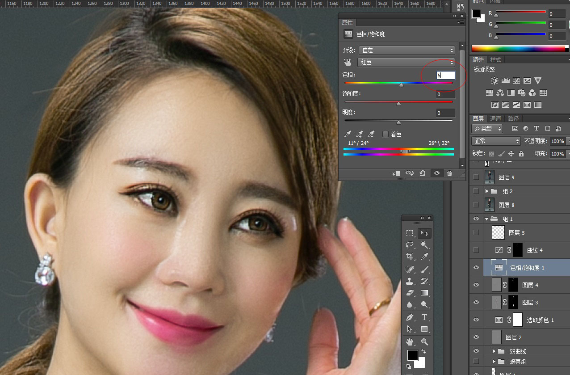Swap foreground and background colors
This screenshot has height=375, width=570.
(423, 352)
